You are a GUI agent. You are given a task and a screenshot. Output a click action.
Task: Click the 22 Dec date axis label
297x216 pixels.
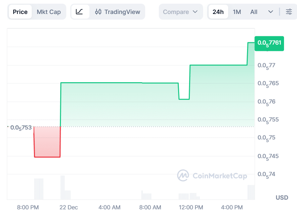[x=69, y=207]
